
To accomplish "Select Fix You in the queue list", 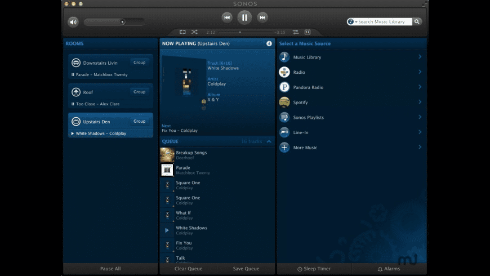I will [x=217, y=245].
